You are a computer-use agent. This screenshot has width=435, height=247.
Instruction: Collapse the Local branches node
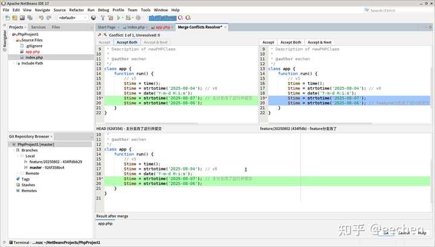18,156
